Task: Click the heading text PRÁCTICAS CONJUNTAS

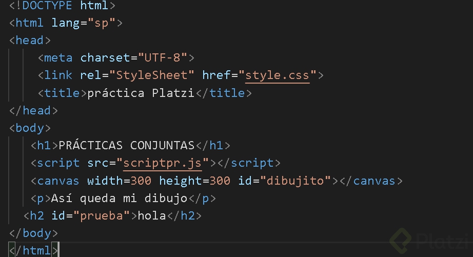Action: tap(126, 146)
